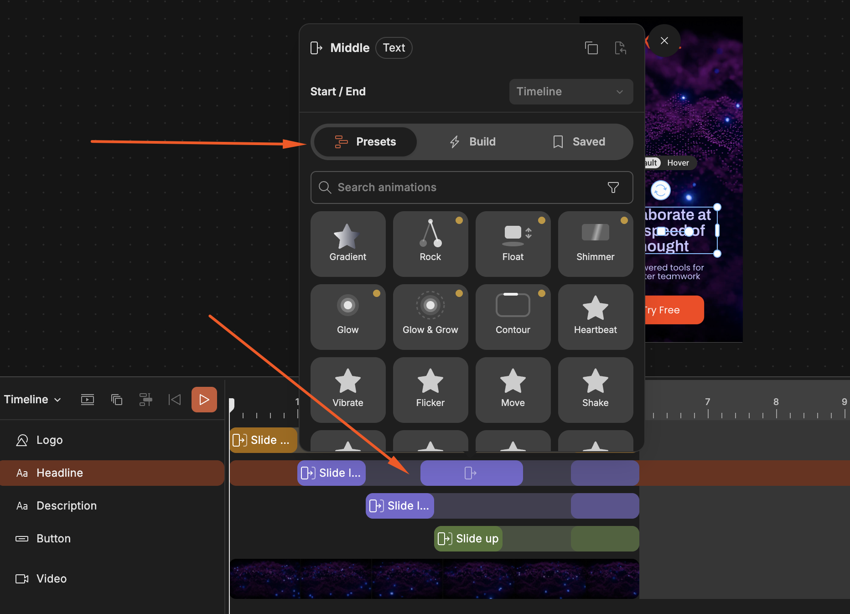Close the animation panel with X button
This screenshot has width=850, height=614.
(664, 41)
